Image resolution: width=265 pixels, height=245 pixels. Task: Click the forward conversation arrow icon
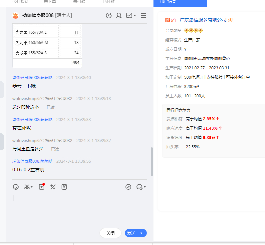tap(129, 187)
